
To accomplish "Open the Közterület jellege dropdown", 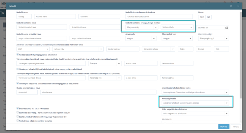I will 159,49.
